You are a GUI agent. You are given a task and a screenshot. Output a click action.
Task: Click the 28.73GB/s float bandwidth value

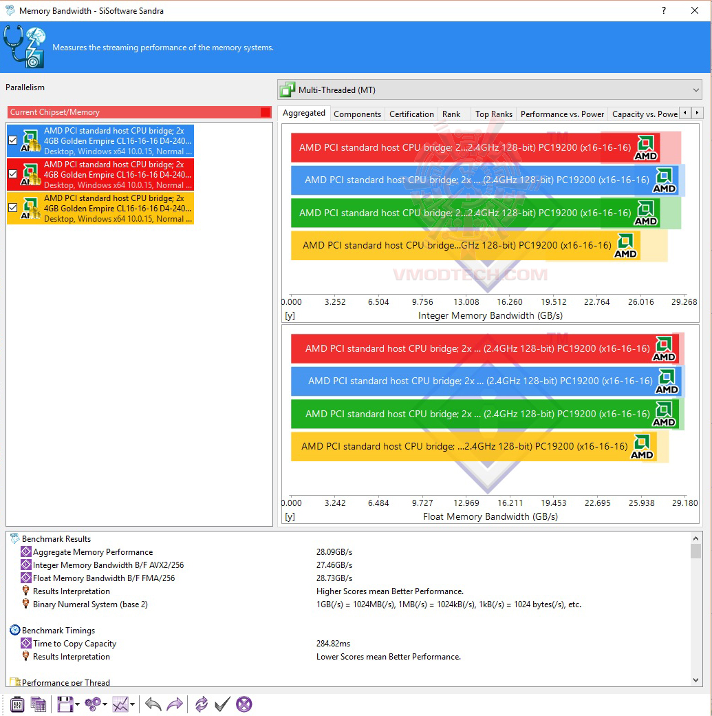point(334,578)
